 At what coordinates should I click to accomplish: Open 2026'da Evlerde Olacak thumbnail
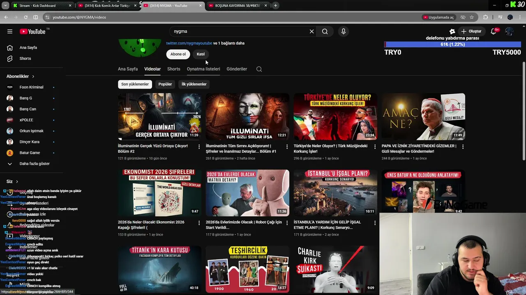click(247, 193)
